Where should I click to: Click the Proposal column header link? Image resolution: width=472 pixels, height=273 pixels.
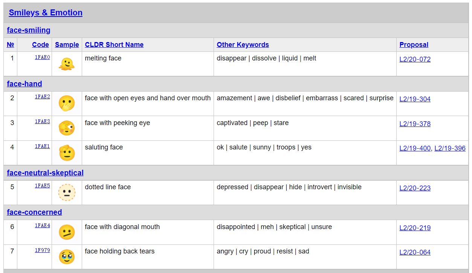point(414,45)
